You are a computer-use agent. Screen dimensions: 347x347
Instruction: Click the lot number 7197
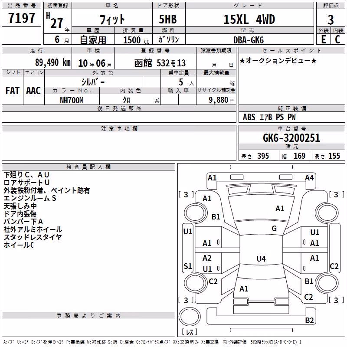[x=21, y=18]
